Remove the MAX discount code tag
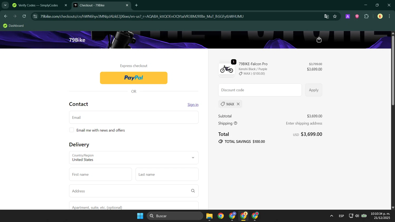This screenshot has width=395, height=222. point(238,104)
